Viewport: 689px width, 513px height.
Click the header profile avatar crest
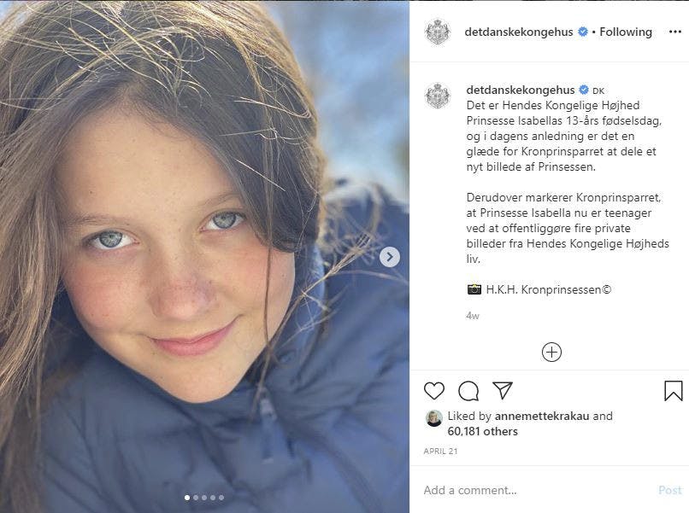click(x=438, y=32)
